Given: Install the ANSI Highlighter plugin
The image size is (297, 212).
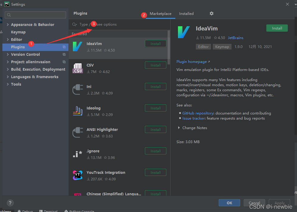Looking at the screenshot, I should click(x=156, y=129).
